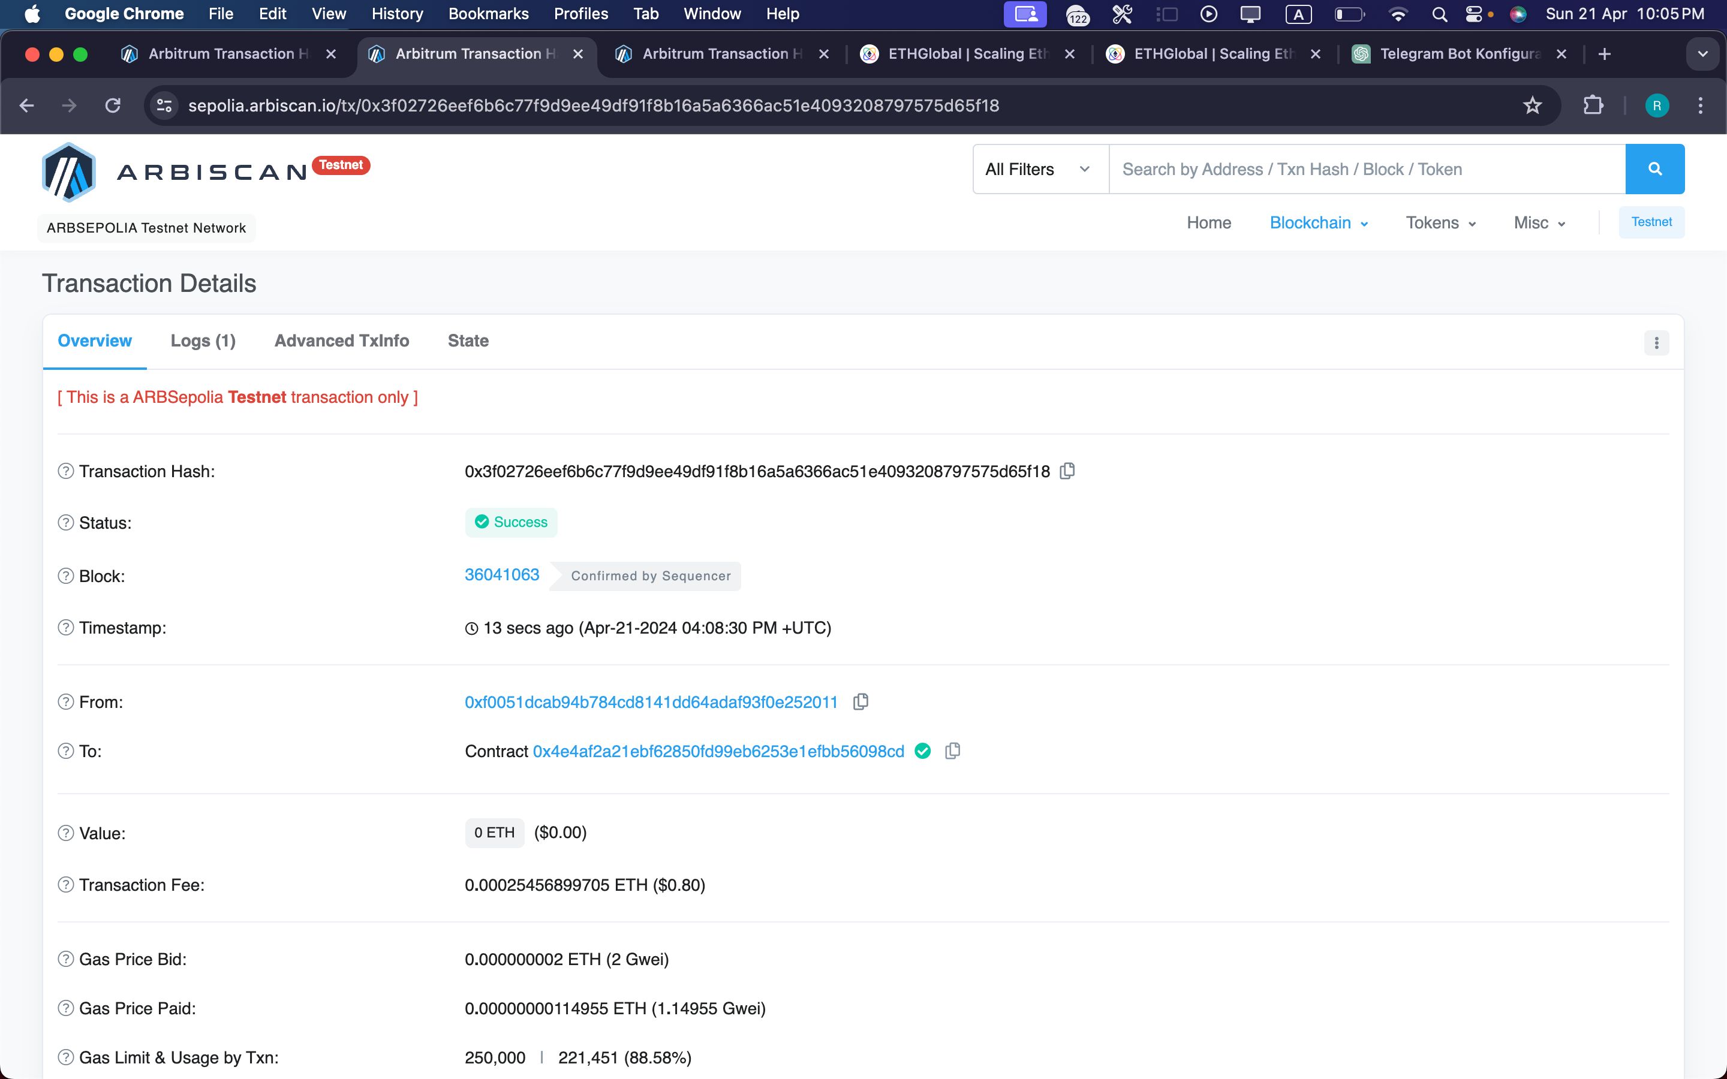The width and height of the screenshot is (1727, 1079).
Task: Click the verified contract green checkmark
Action: pos(923,751)
